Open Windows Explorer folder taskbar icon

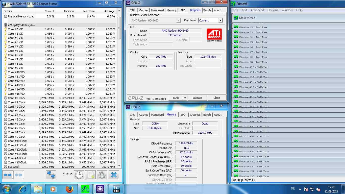38,189
